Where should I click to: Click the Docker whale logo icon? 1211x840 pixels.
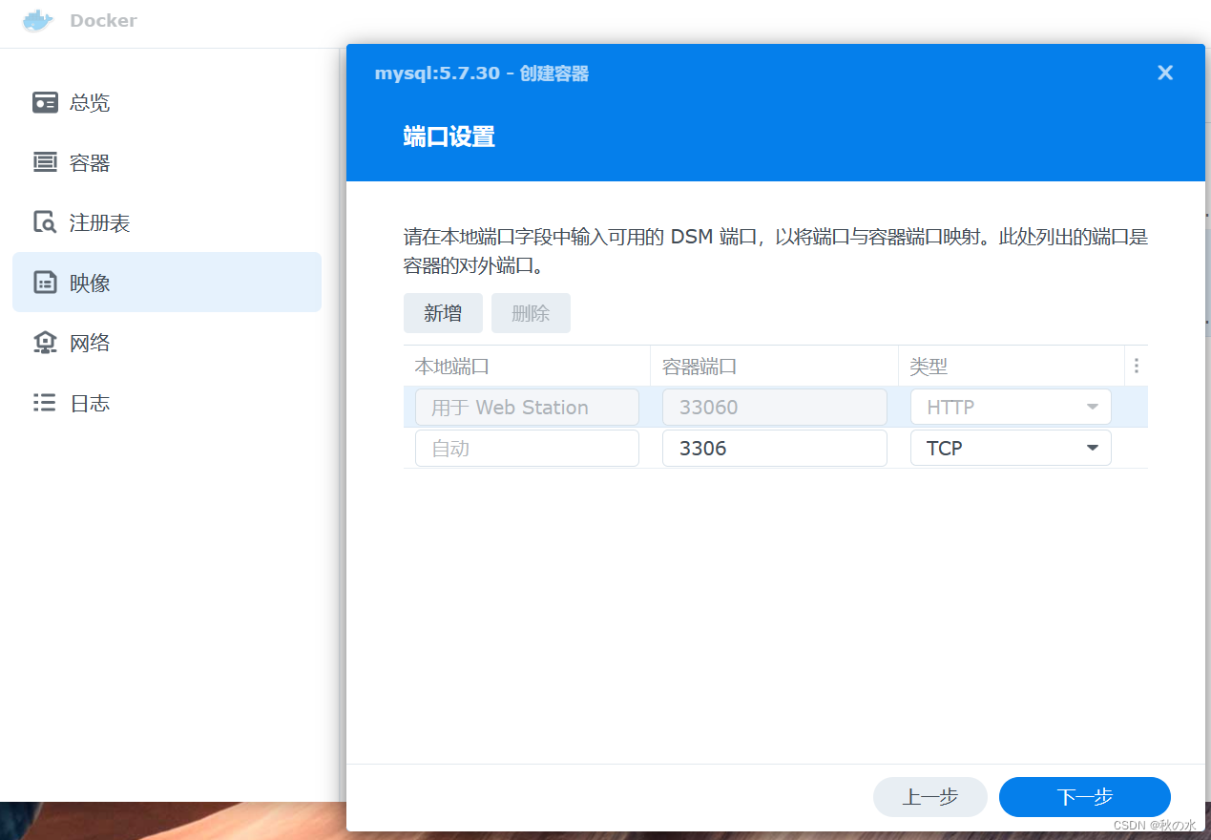tap(38, 20)
